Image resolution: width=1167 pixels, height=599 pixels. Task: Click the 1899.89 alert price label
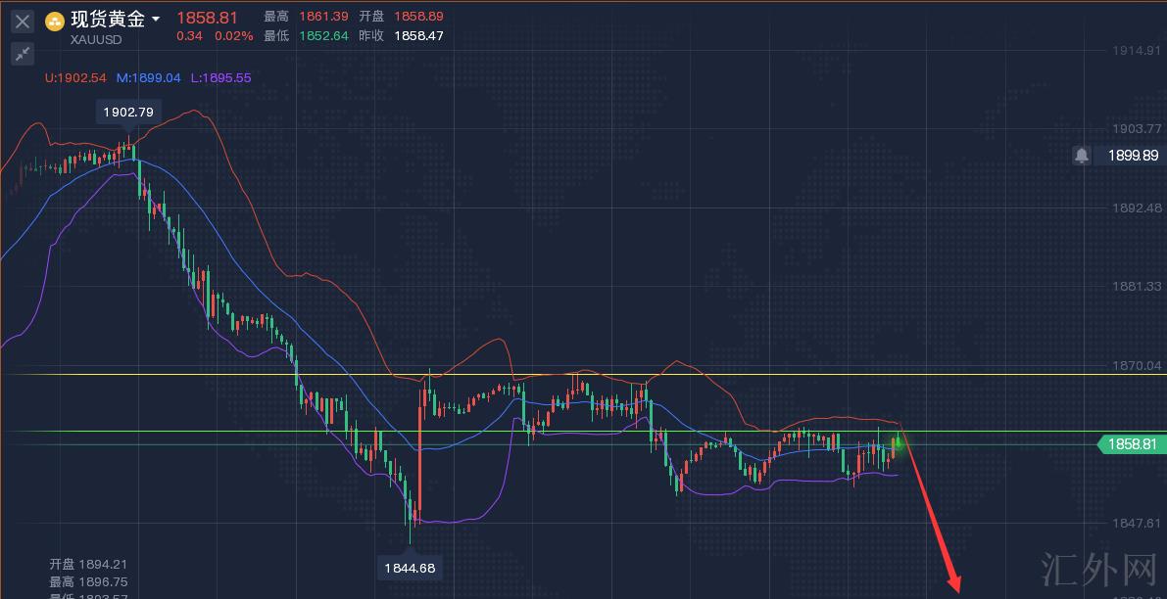(x=1133, y=156)
